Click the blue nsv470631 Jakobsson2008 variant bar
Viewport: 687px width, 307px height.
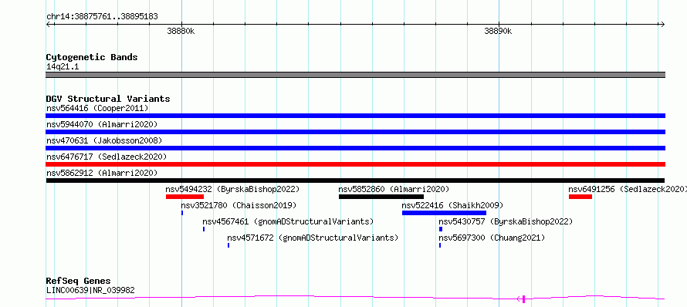click(355, 148)
